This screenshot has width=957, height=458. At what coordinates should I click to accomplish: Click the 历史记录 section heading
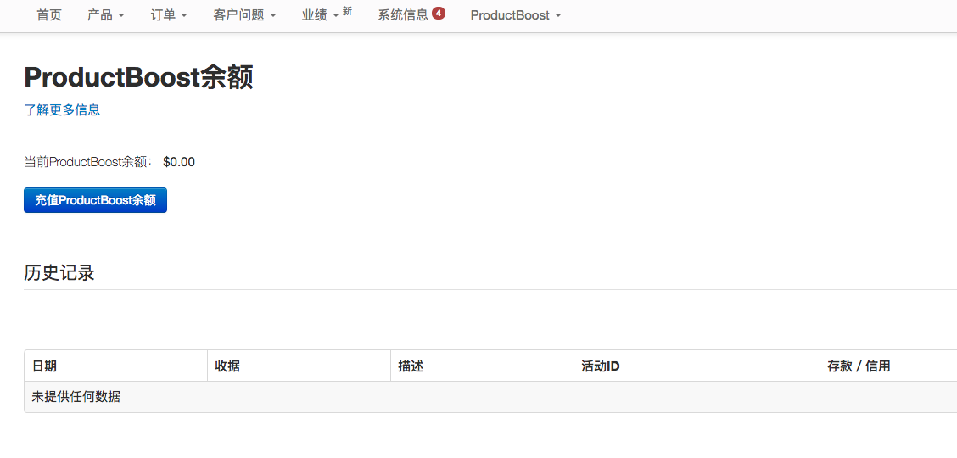click(x=59, y=272)
